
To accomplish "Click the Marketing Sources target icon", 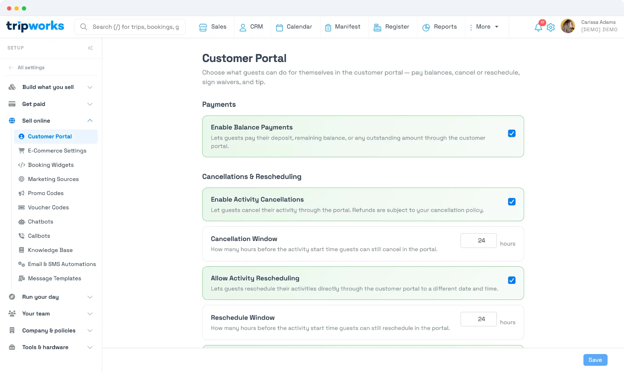I will pos(21,179).
